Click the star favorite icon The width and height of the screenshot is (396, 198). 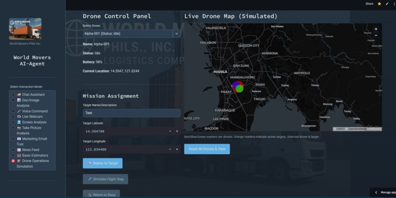pos(379,4)
